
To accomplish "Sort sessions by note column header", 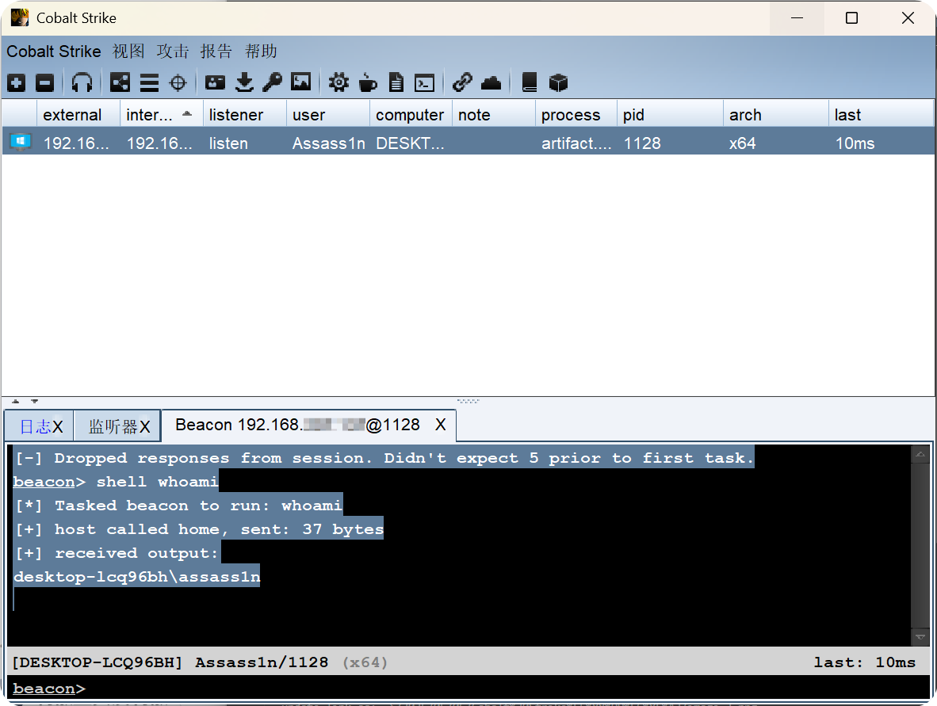I will pos(494,115).
